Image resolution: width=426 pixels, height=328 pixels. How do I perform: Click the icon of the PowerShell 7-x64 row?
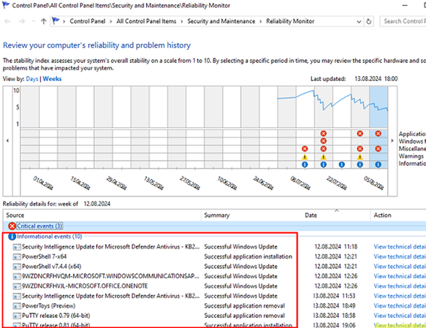[x=17, y=257]
